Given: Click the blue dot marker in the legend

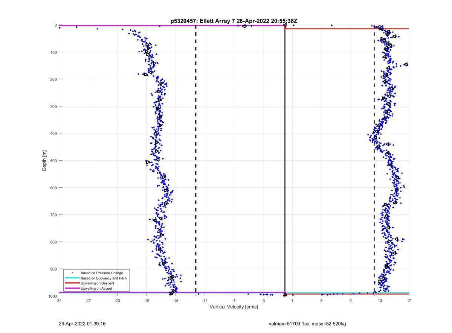Looking at the screenshot, I should point(72,273).
